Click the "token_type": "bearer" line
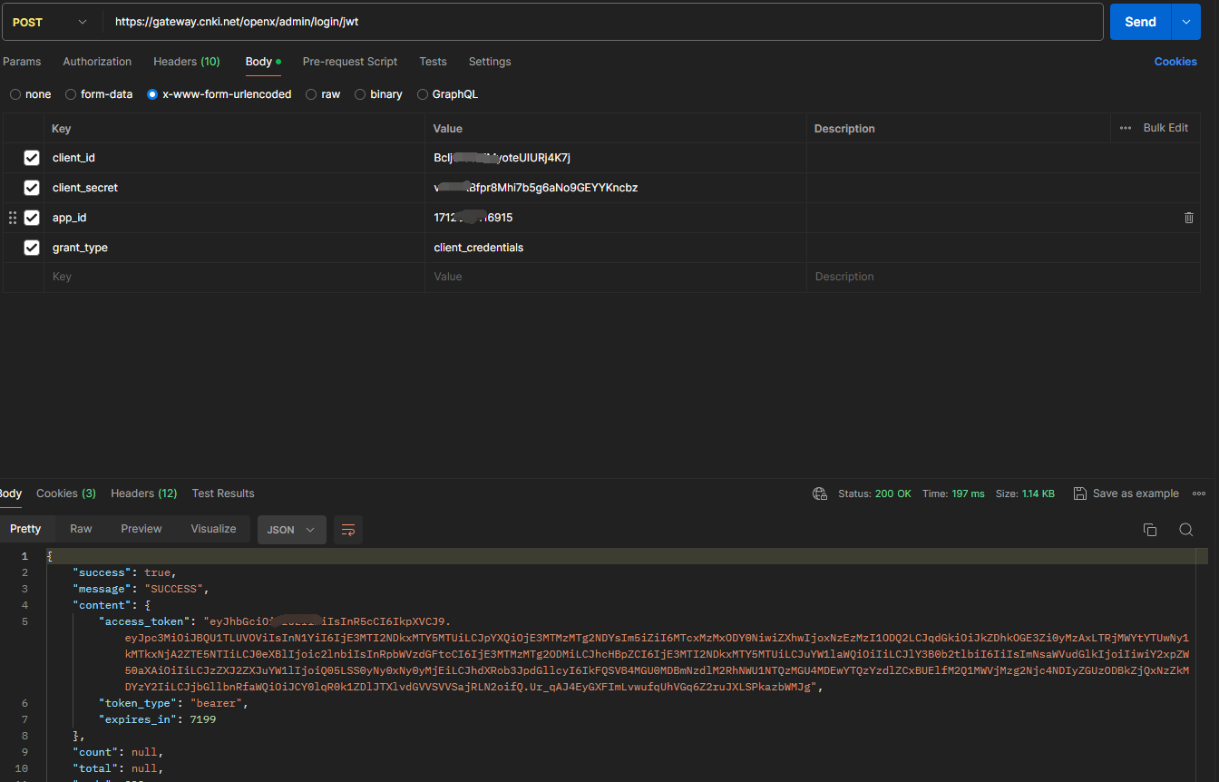Screen dimensions: 1219x782 point(173,703)
